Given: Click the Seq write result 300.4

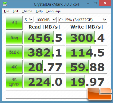Looking at the screenshot, I should [x=87, y=38].
